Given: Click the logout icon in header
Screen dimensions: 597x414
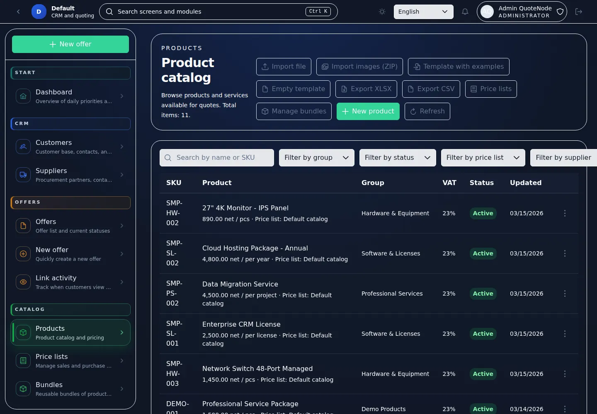Looking at the screenshot, I should click(579, 12).
